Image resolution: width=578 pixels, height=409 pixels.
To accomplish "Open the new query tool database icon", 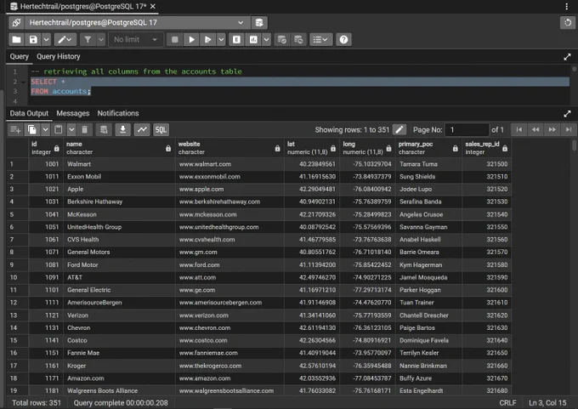I will (259, 22).
